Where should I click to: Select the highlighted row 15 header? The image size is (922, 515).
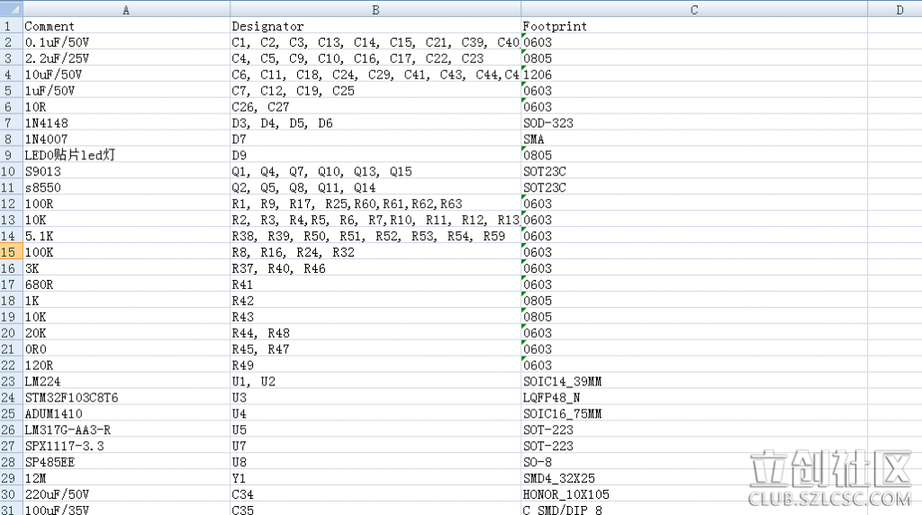(x=11, y=252)
